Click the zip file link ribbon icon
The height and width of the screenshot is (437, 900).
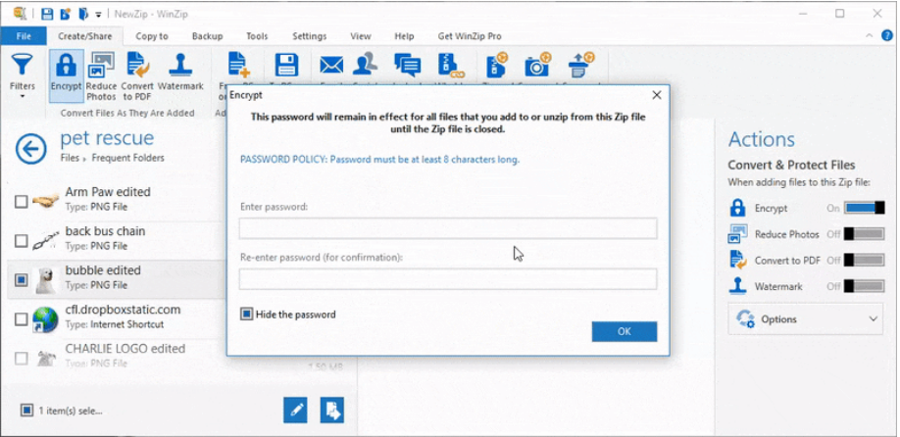point(450,65)
